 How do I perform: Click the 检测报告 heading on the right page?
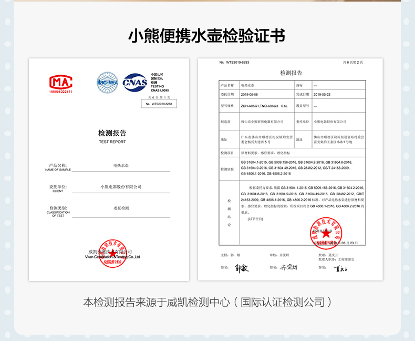click(291, 73)
